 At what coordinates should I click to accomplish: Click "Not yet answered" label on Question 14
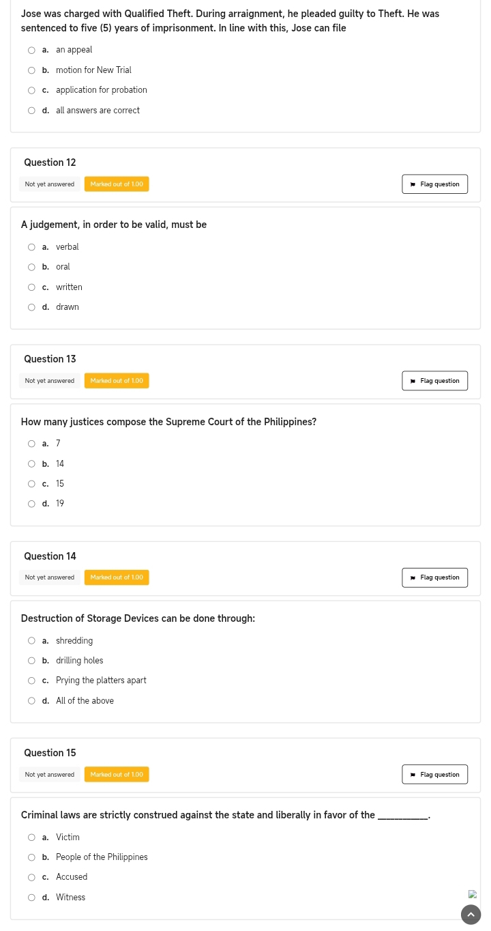[49, 577]
